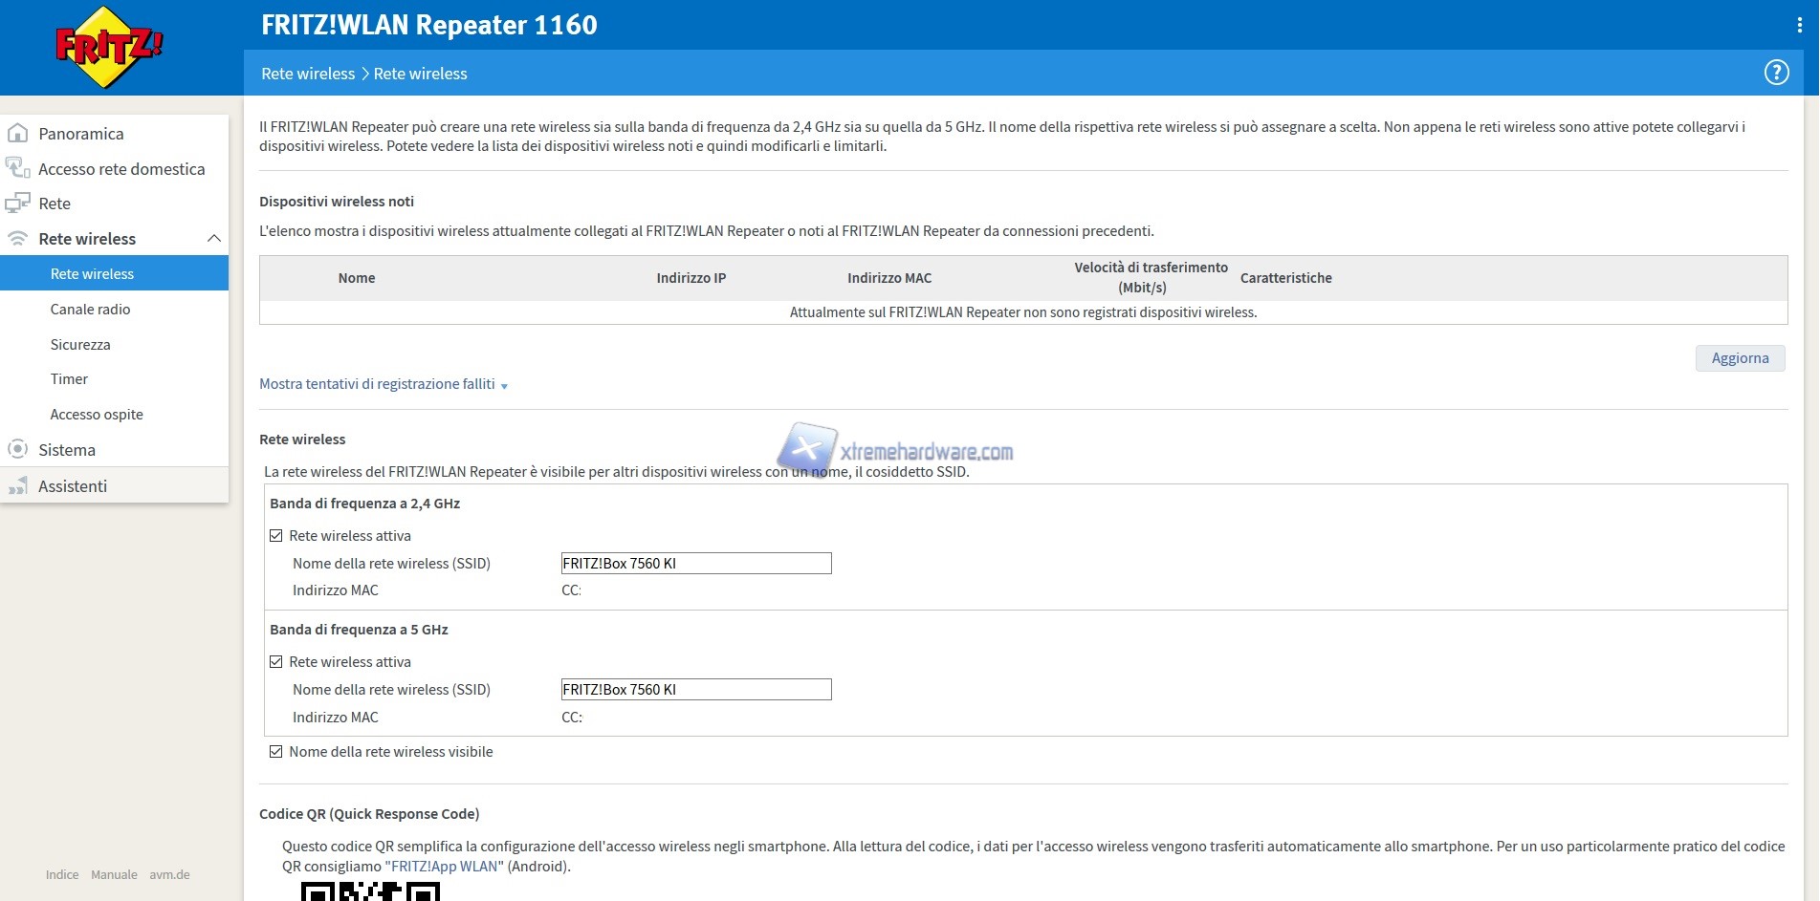Screen dimensions: 1820x901
Task: Open the Sicurezza submenu page
Action: [80, 345]
